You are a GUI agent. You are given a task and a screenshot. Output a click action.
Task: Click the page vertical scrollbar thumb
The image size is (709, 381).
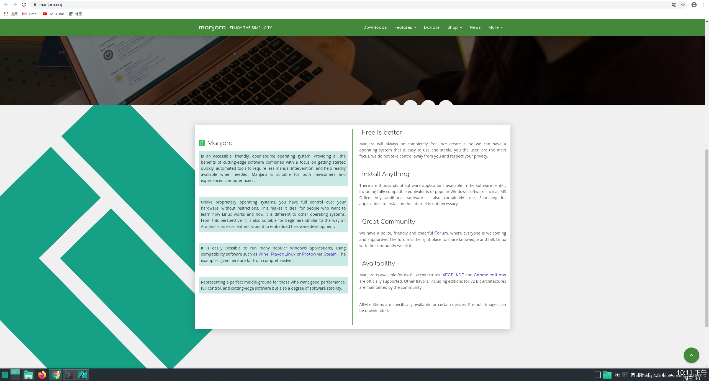[x=707, y=238]
